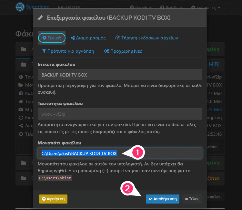Click the share icon beside Διαμοιρασμός

(x=73, y=38)
